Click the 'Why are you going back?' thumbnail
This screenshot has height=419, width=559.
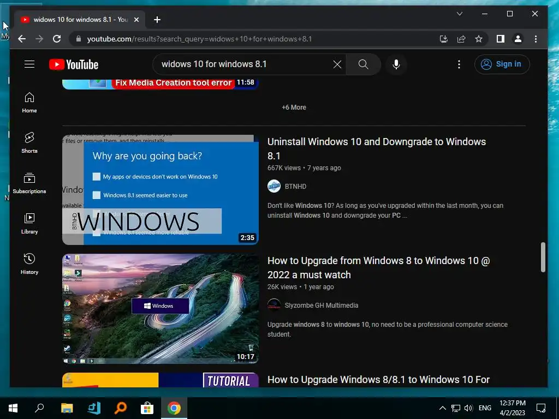point(160,189)
